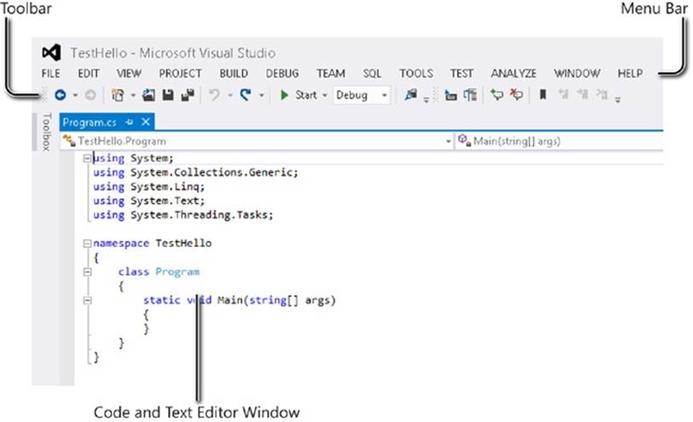693x422 pixels.
Task: Collapse the class Program block
Action: coord(88,272)
